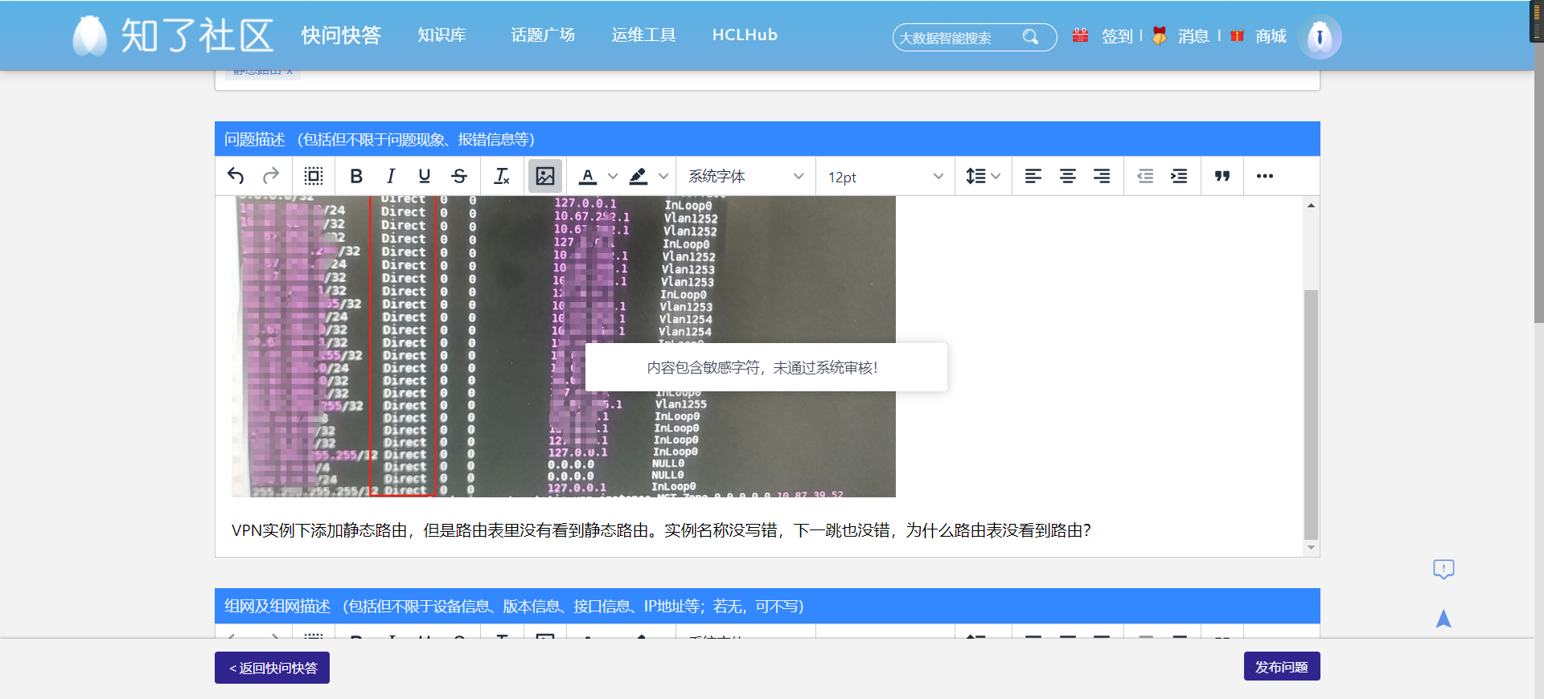Click the editor scrollbar down arrow

(1311, 548)
